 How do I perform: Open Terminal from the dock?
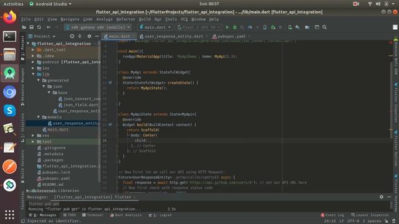[x=10, y=36]
